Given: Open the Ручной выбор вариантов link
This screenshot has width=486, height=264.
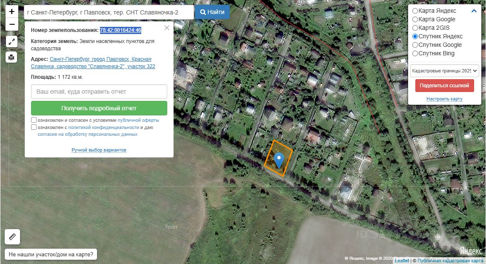Looking at the screenshot, I should click(99, 150).
